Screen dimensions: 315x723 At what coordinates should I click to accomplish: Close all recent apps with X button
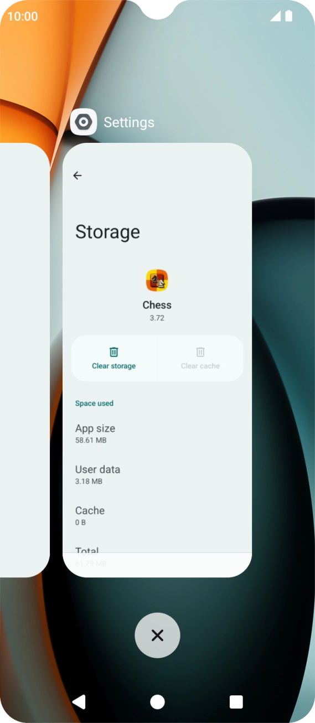[157, 635]
